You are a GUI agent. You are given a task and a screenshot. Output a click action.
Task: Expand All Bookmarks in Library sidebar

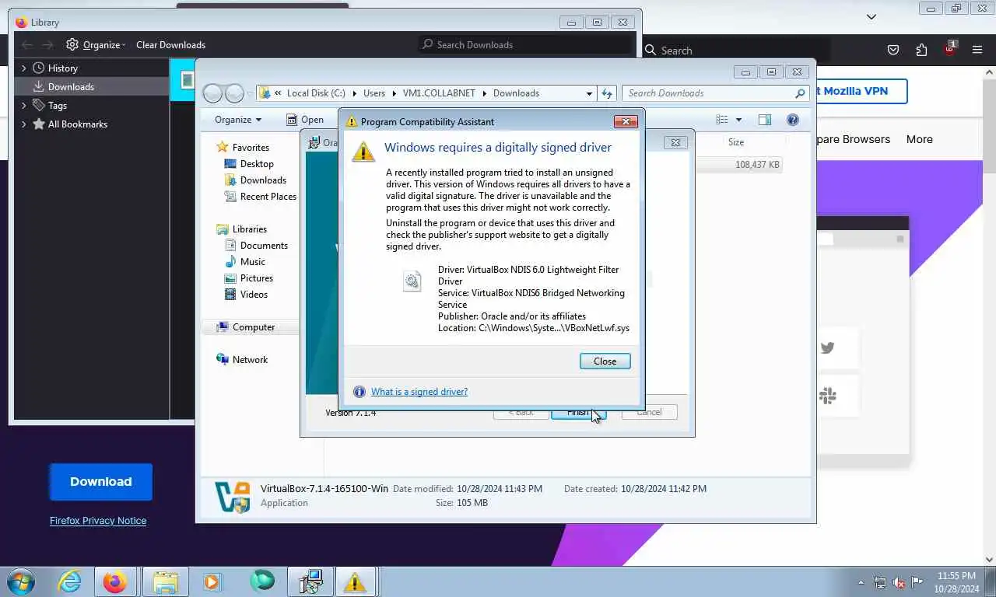click(x=23, y=124)
